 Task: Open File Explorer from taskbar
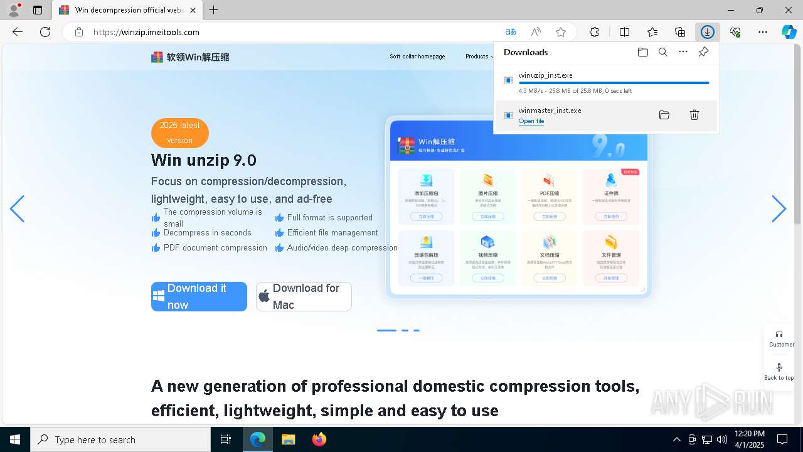click(288, 439)
